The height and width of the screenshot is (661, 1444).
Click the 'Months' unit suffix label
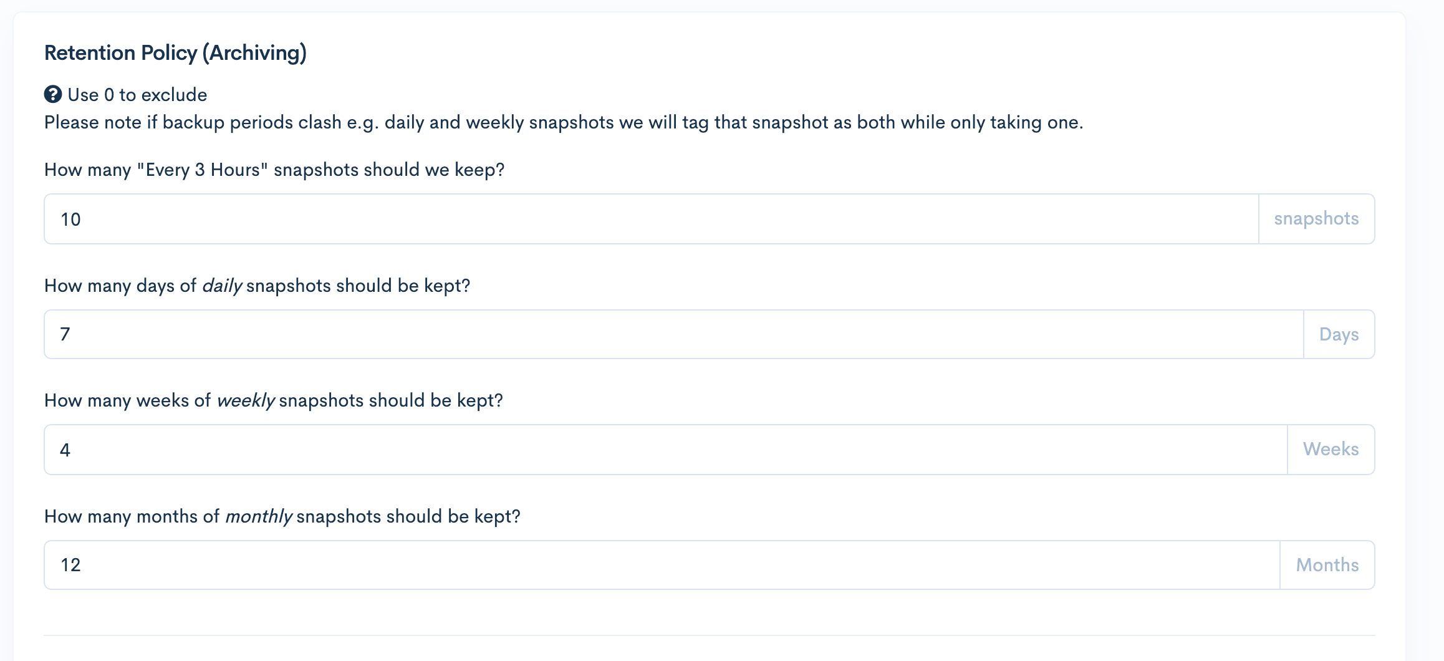click(1327, 565)
